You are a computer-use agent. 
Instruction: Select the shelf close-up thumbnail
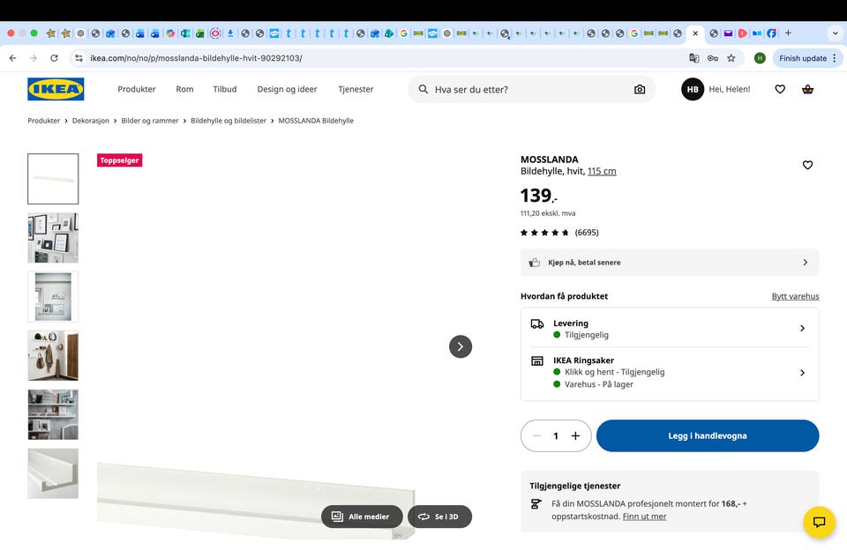pyautogui.click(x=53, y=473)
